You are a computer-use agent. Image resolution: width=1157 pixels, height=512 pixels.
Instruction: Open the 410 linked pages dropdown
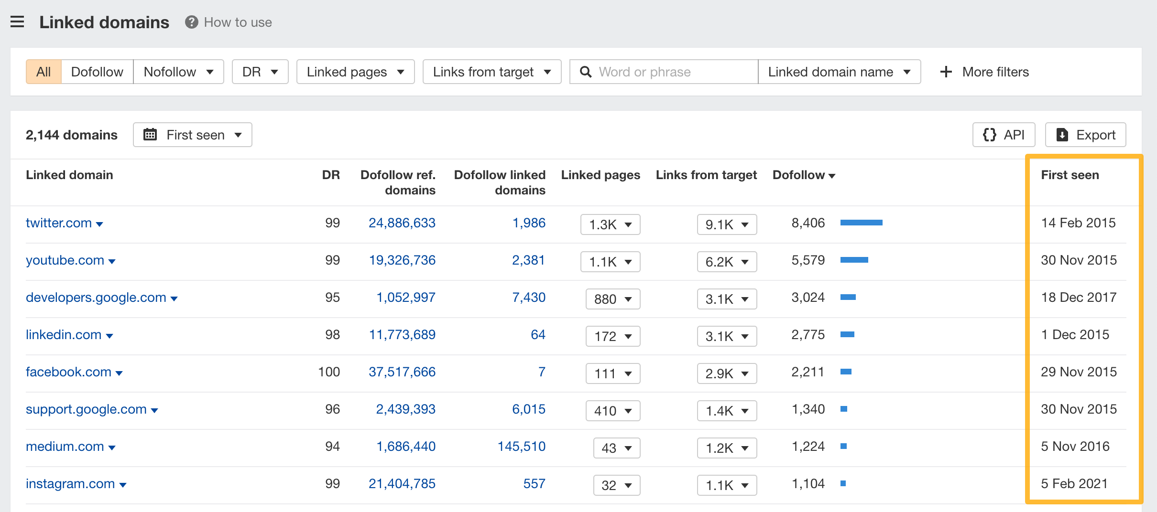point(613,411)
